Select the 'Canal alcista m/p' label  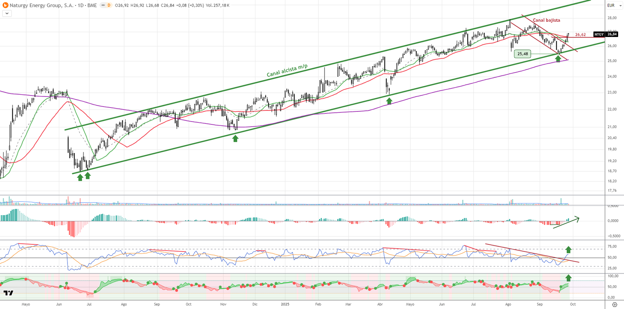coord(287,70)
